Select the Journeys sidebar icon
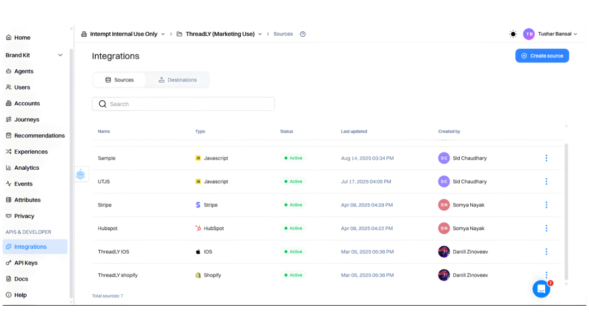Viewport: 589px width, 331px height. (x=27, y=120)
